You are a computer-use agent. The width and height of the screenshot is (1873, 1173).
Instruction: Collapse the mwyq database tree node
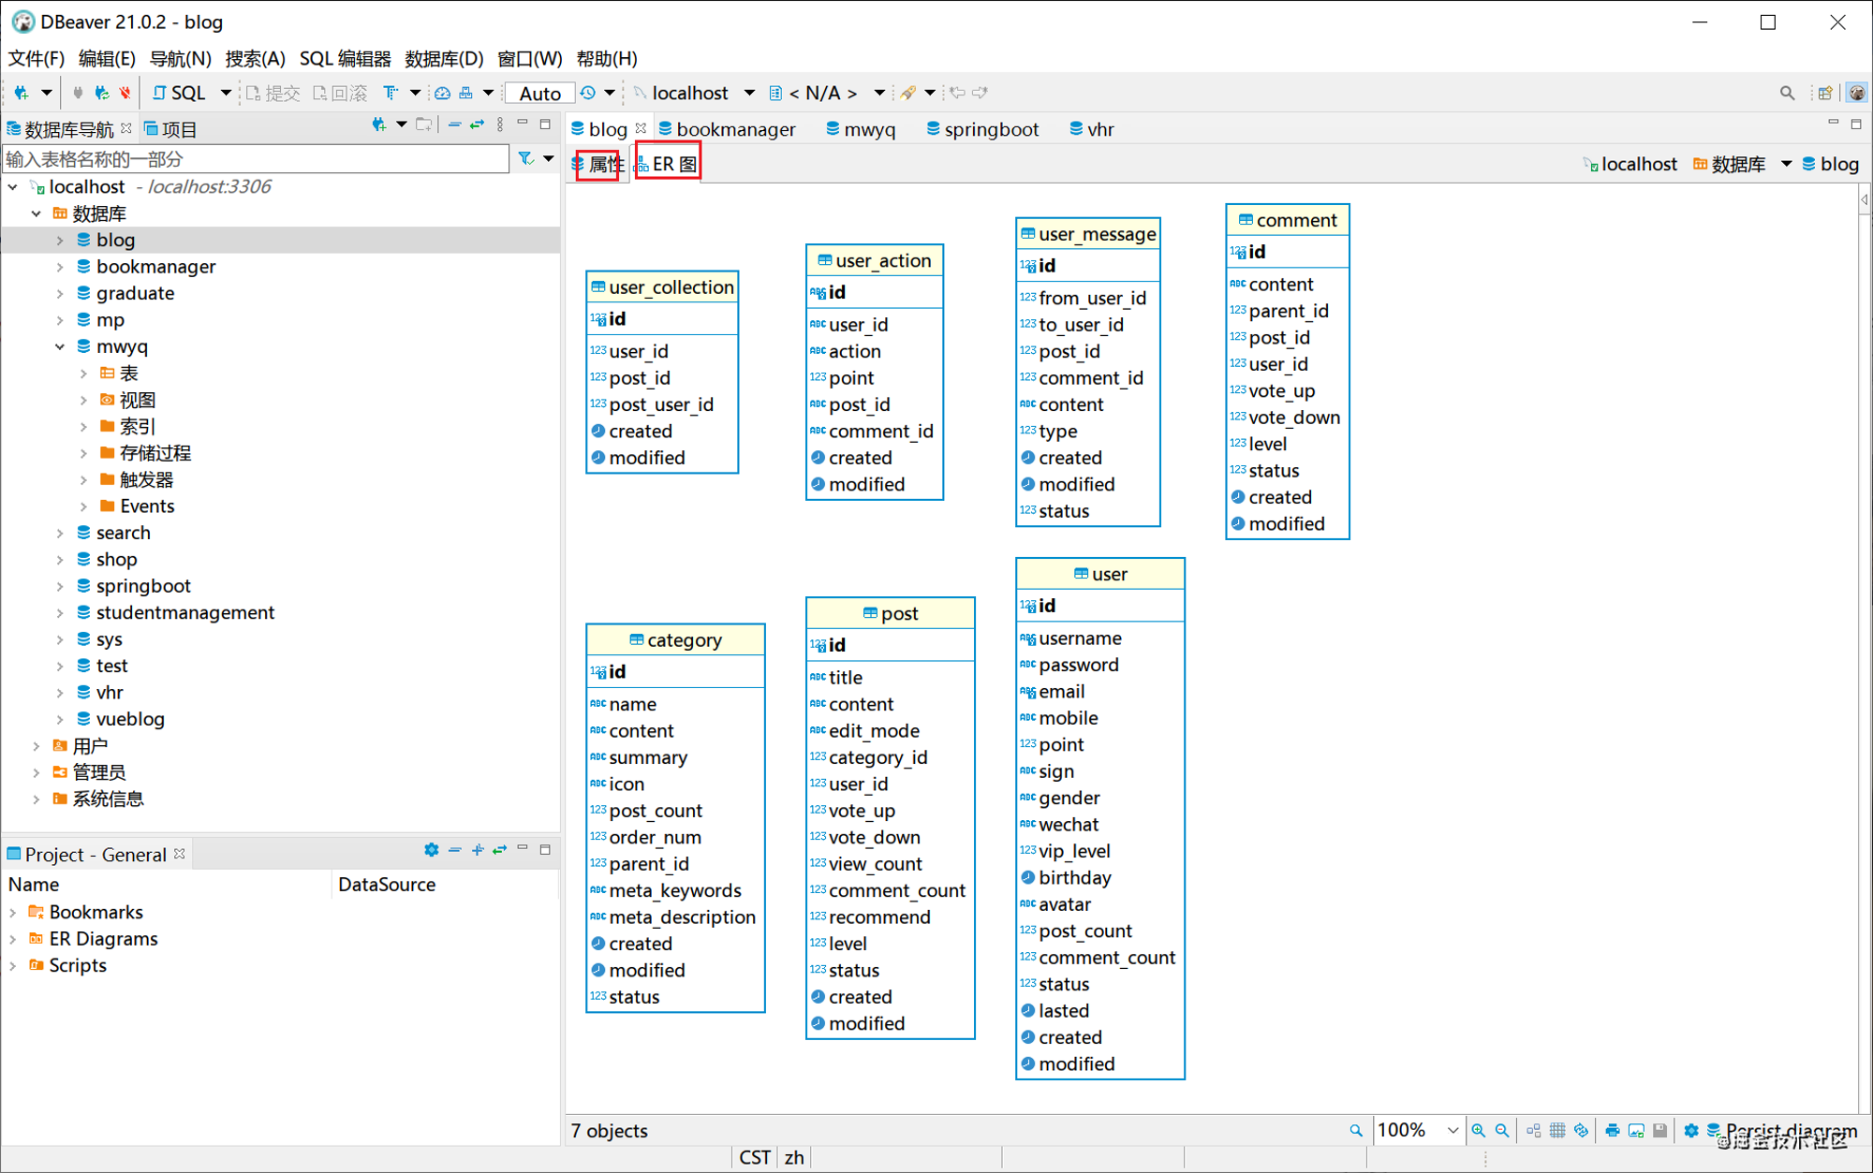(60, 346)
